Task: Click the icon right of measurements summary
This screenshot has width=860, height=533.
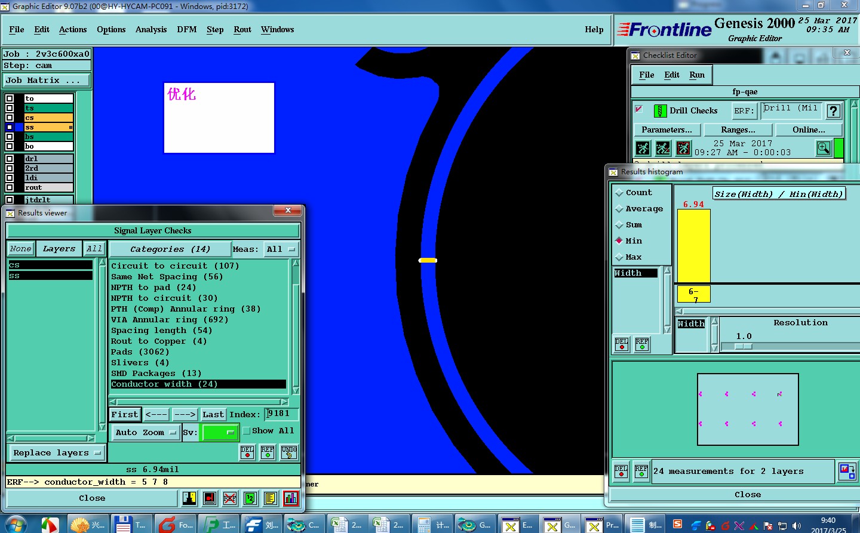Action: [x=847, y=472]
